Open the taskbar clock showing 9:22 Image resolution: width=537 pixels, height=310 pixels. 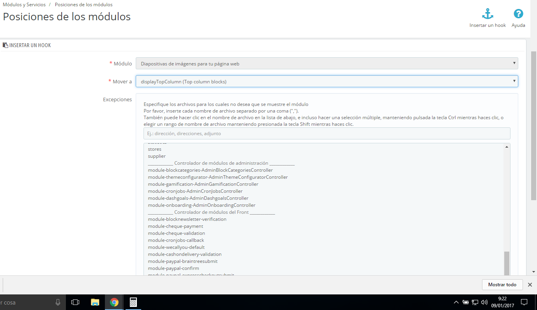pos(502,302)
